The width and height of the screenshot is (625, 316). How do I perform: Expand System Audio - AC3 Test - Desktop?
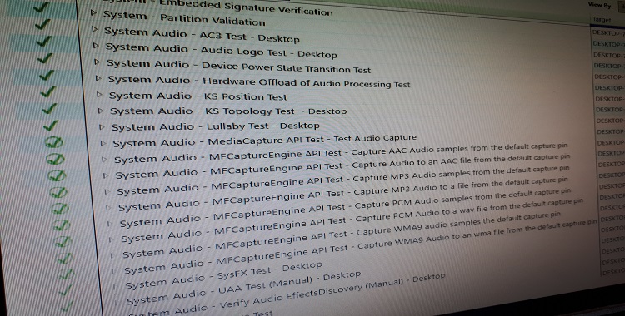pyautogui.click(x=94, y=29)
